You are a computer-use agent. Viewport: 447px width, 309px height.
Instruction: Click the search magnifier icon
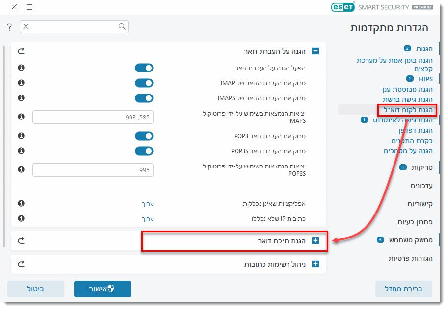(122, 26)
